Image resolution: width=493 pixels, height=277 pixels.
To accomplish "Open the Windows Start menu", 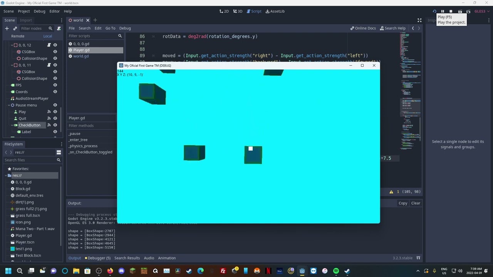I will [8, 271].
